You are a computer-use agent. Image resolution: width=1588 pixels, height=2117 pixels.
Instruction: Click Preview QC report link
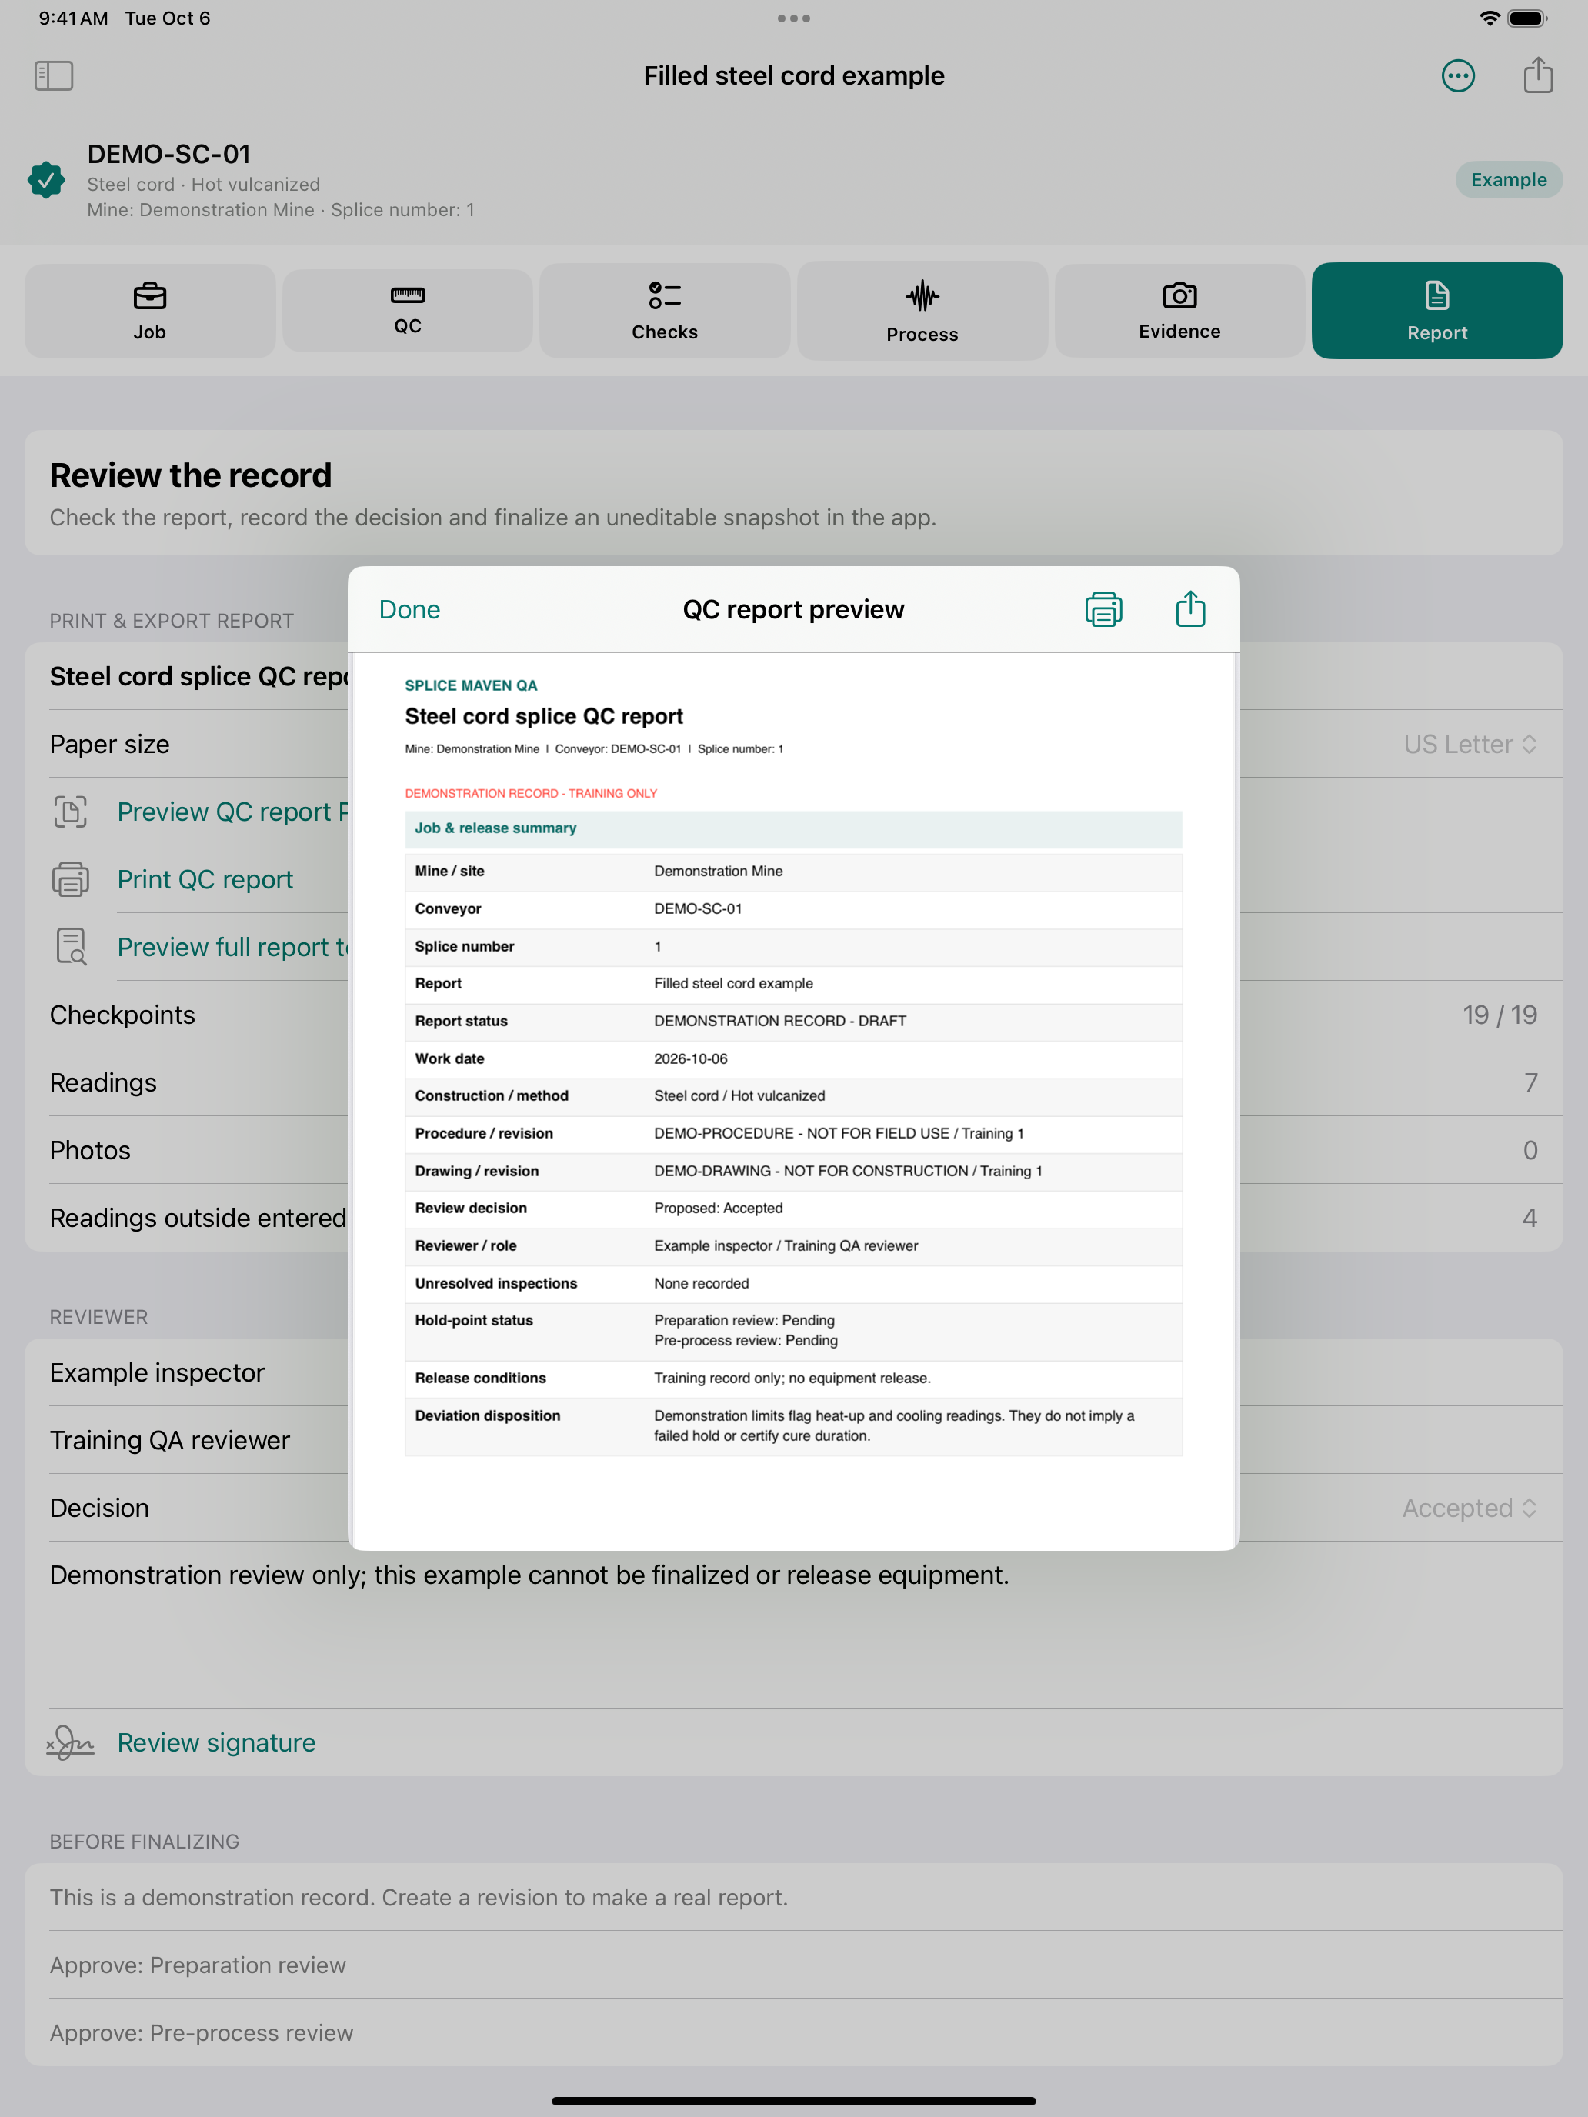pos(232,812)
